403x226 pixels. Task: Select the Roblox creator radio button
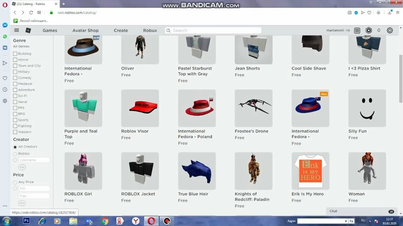tap(15, 154)
